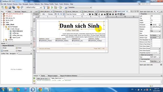Click the Build Project hammer icon

44,7
